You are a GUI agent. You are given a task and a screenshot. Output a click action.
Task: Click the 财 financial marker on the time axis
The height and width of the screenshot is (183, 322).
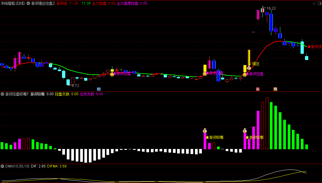point(99,89)
